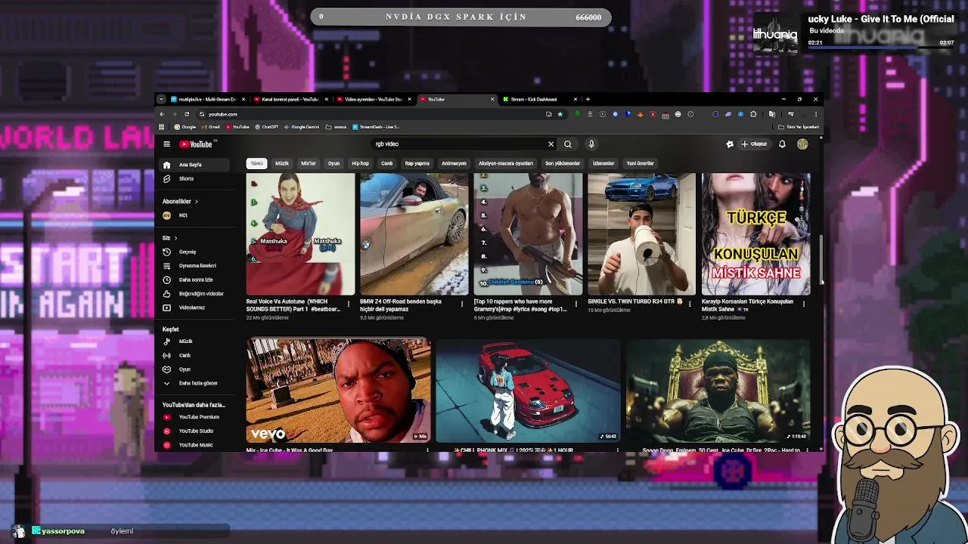This screenshot has width=968, height=544.
Task: Clear the 'rgb video' search text
Action: (x=551, y=144)
